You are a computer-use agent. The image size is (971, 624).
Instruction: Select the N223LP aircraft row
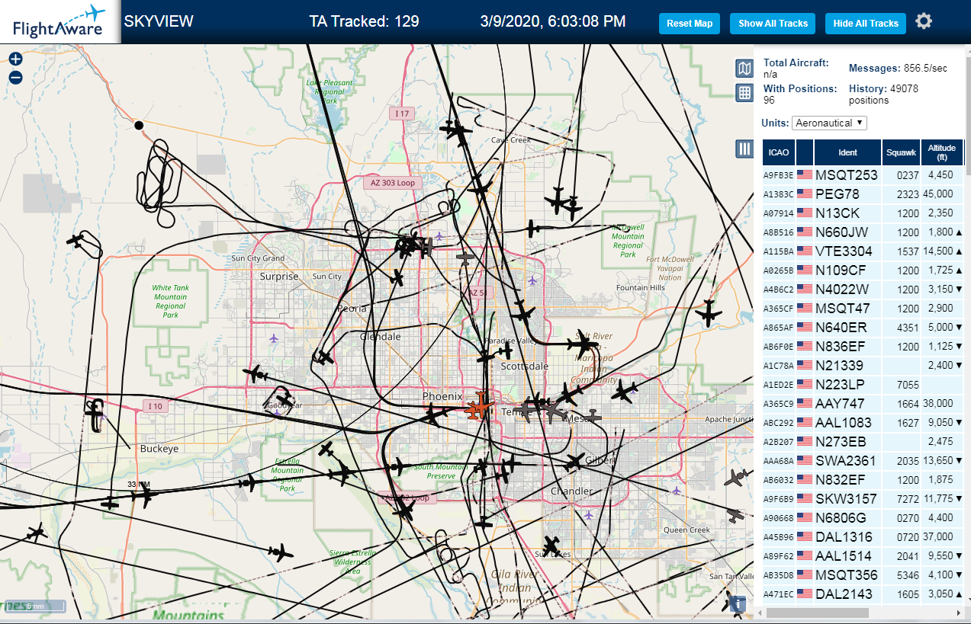863,384
